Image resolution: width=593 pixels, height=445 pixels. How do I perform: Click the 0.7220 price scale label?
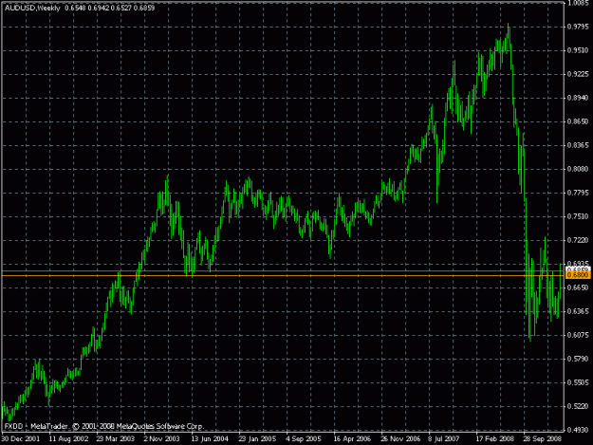point(578,240)
